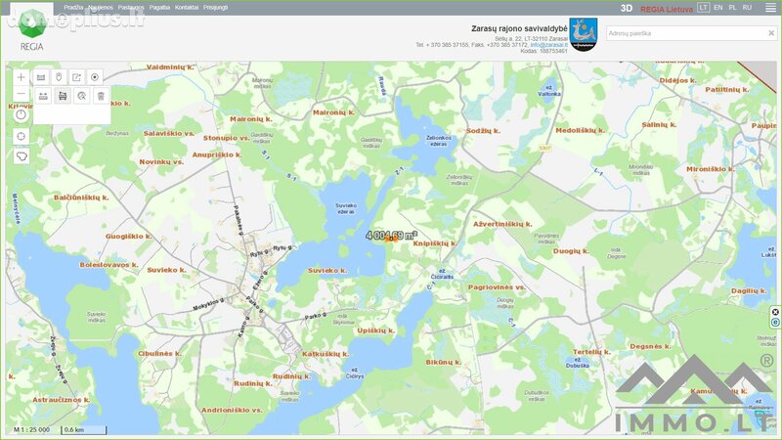The height and width of the screenshot is (440, 782).
Task: Close side widget with X on right edge
Action: coord(775,312)
